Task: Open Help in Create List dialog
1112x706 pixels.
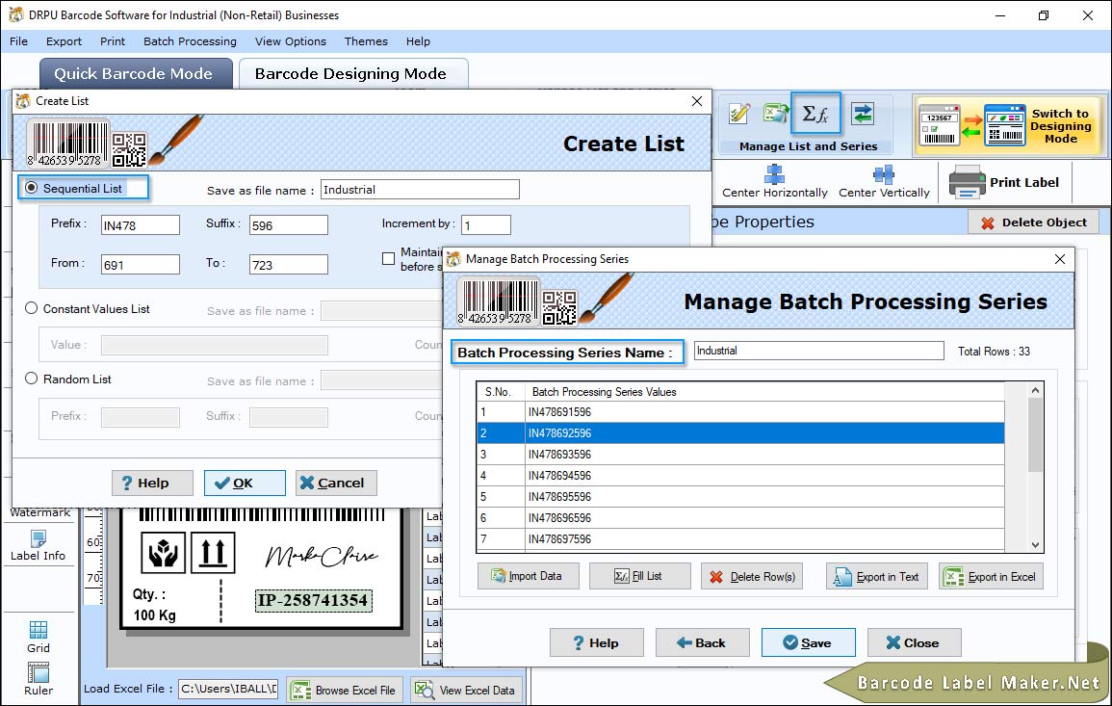Action: (152, 483)
